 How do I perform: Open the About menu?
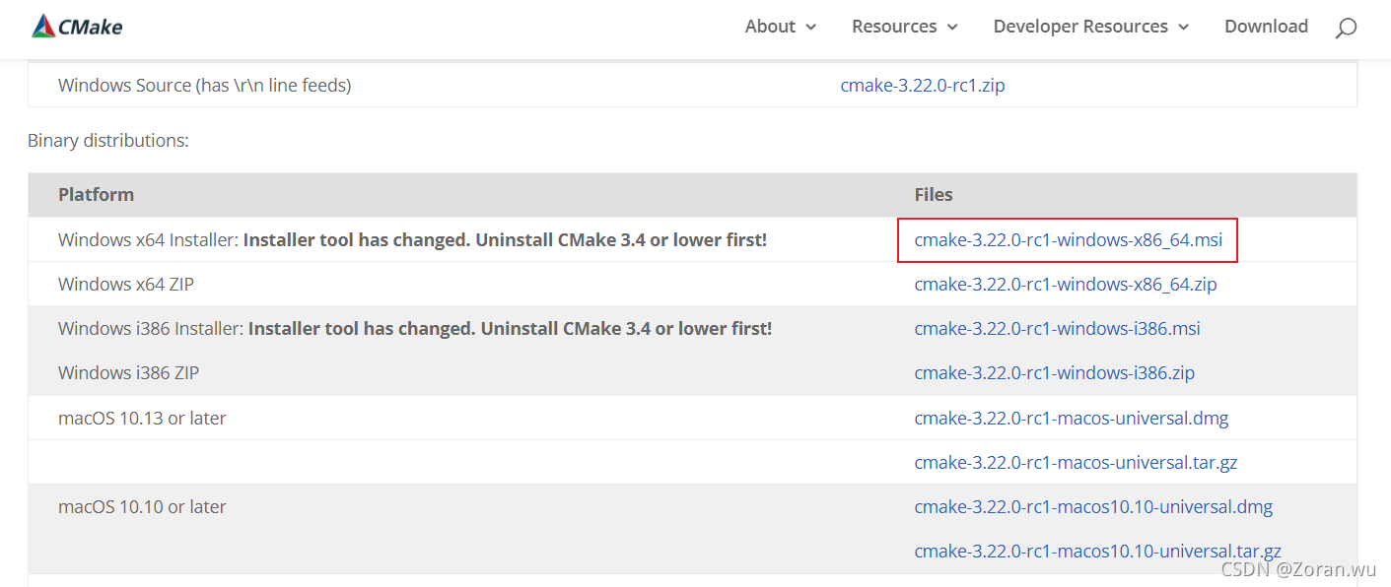pos(770,27)
